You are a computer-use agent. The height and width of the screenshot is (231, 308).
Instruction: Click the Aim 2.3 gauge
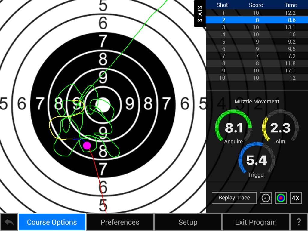coord(280,127)
